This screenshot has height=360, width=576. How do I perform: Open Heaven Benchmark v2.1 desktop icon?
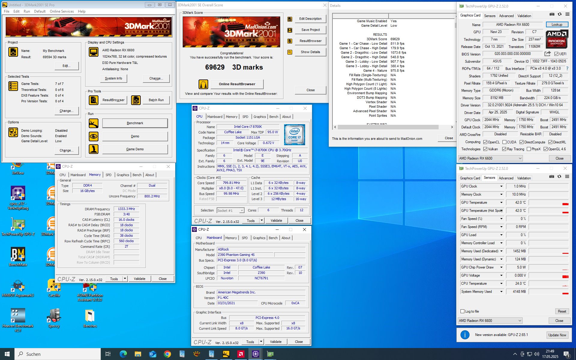point(18,320)
